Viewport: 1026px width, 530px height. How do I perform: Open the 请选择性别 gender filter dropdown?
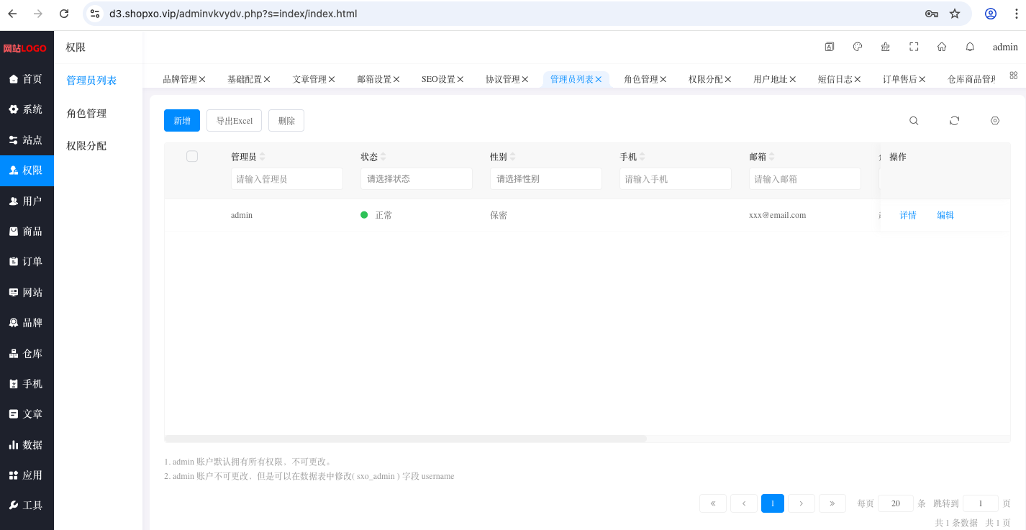point(546,179)
